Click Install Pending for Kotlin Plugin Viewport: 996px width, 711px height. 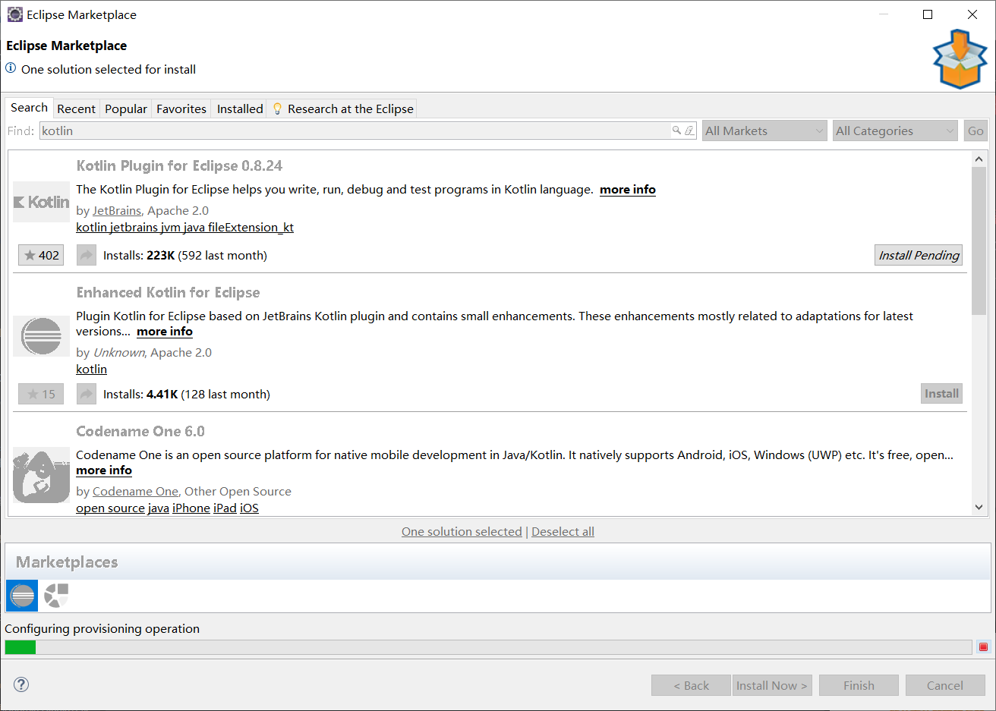919,255
